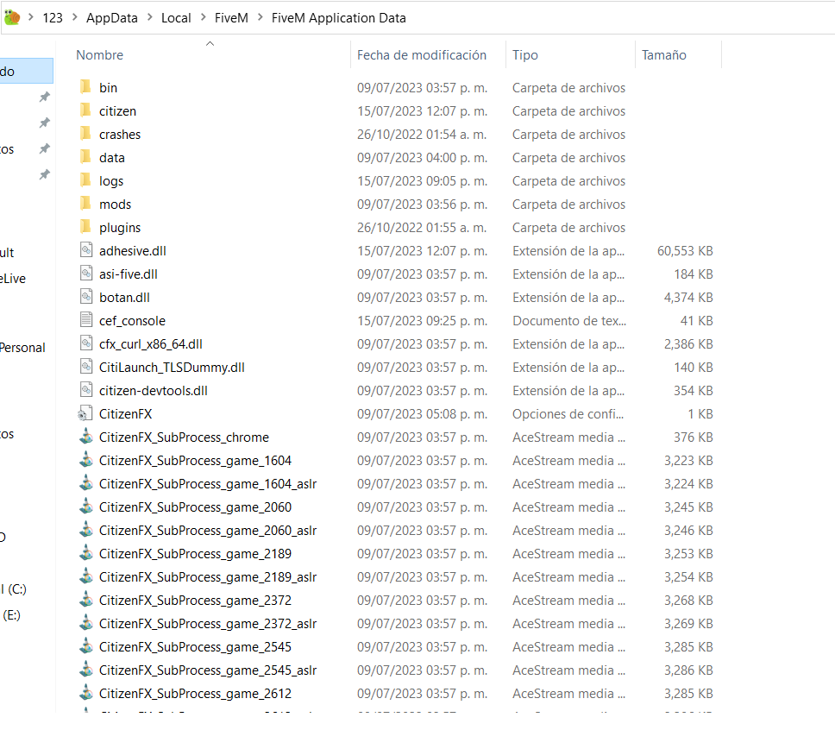Click the CitizenFX_SubProcess_game_1604 file icon

[x=85, y=460]
